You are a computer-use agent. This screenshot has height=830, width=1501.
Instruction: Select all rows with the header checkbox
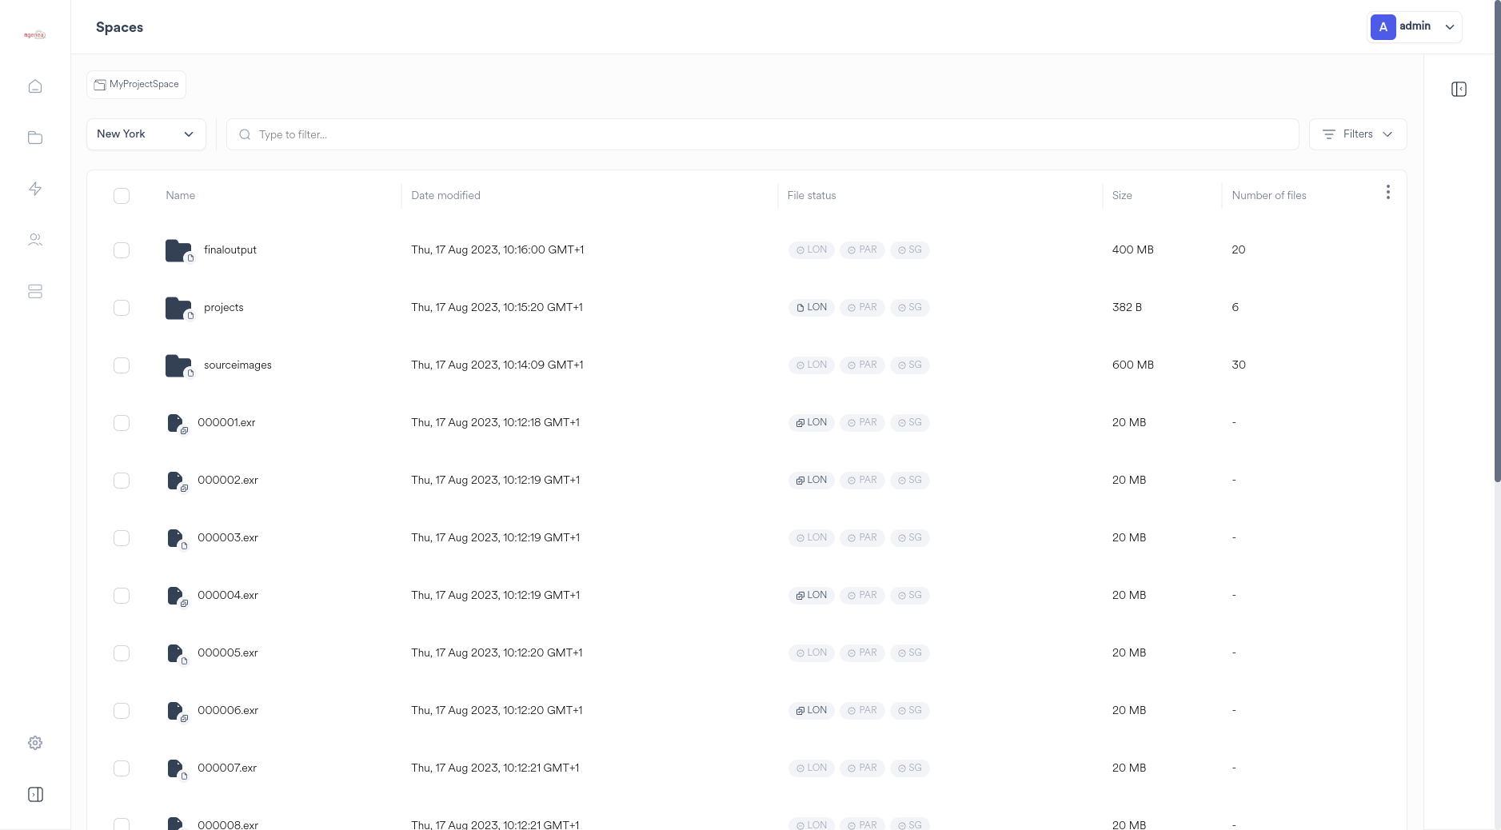click(x=122, y=195)
